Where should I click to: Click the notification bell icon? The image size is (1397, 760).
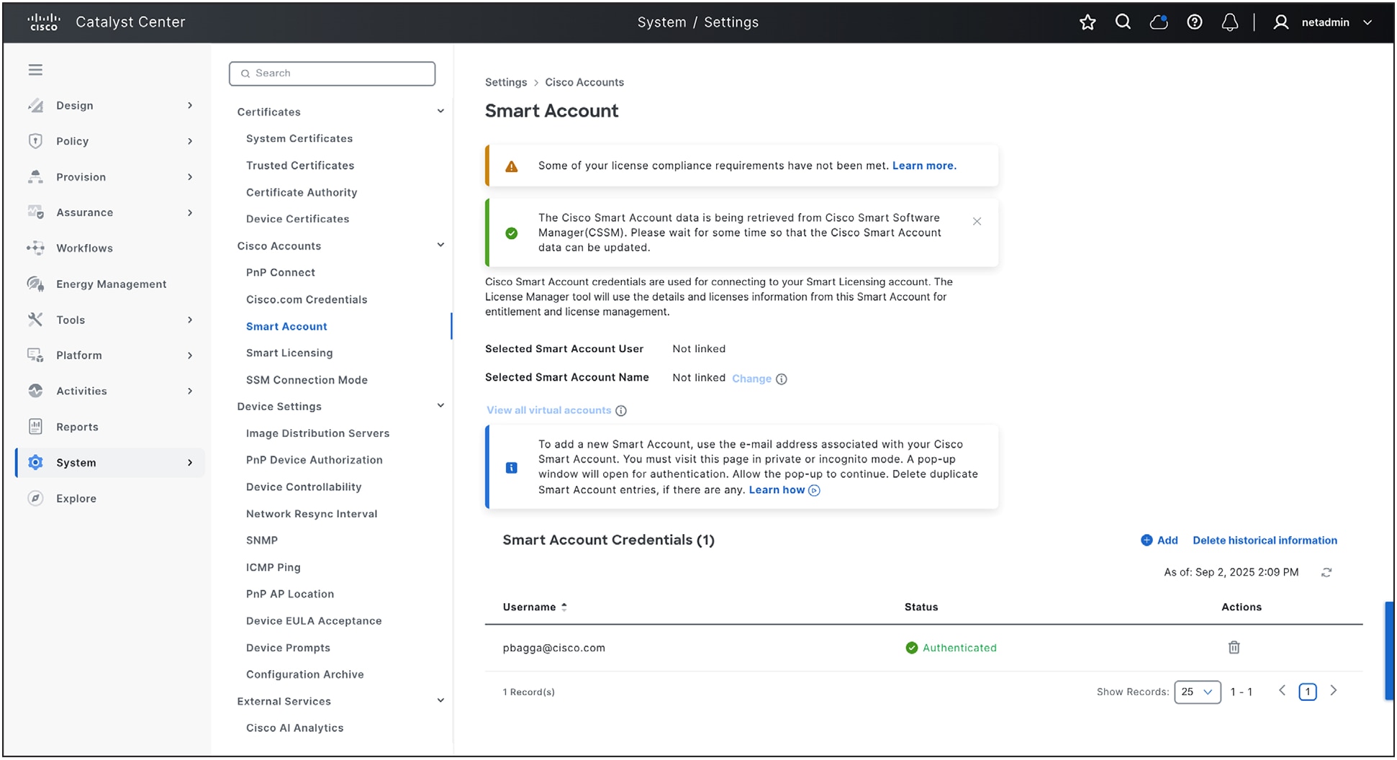tap(1230, 22)
